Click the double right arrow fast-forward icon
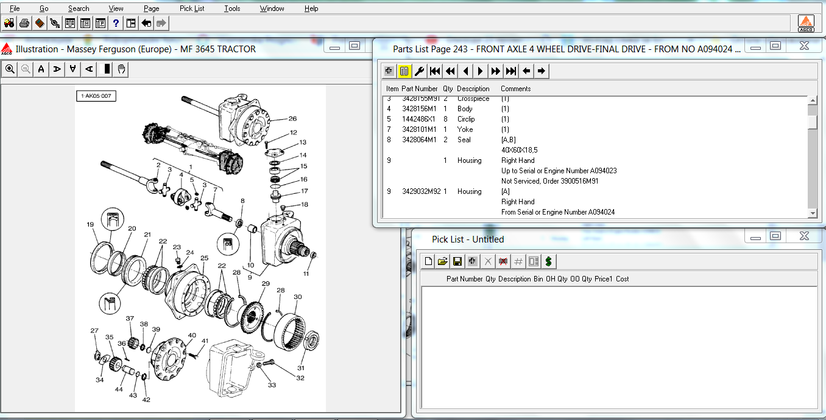This screenshot has height=420, width=826. [496, 71]
